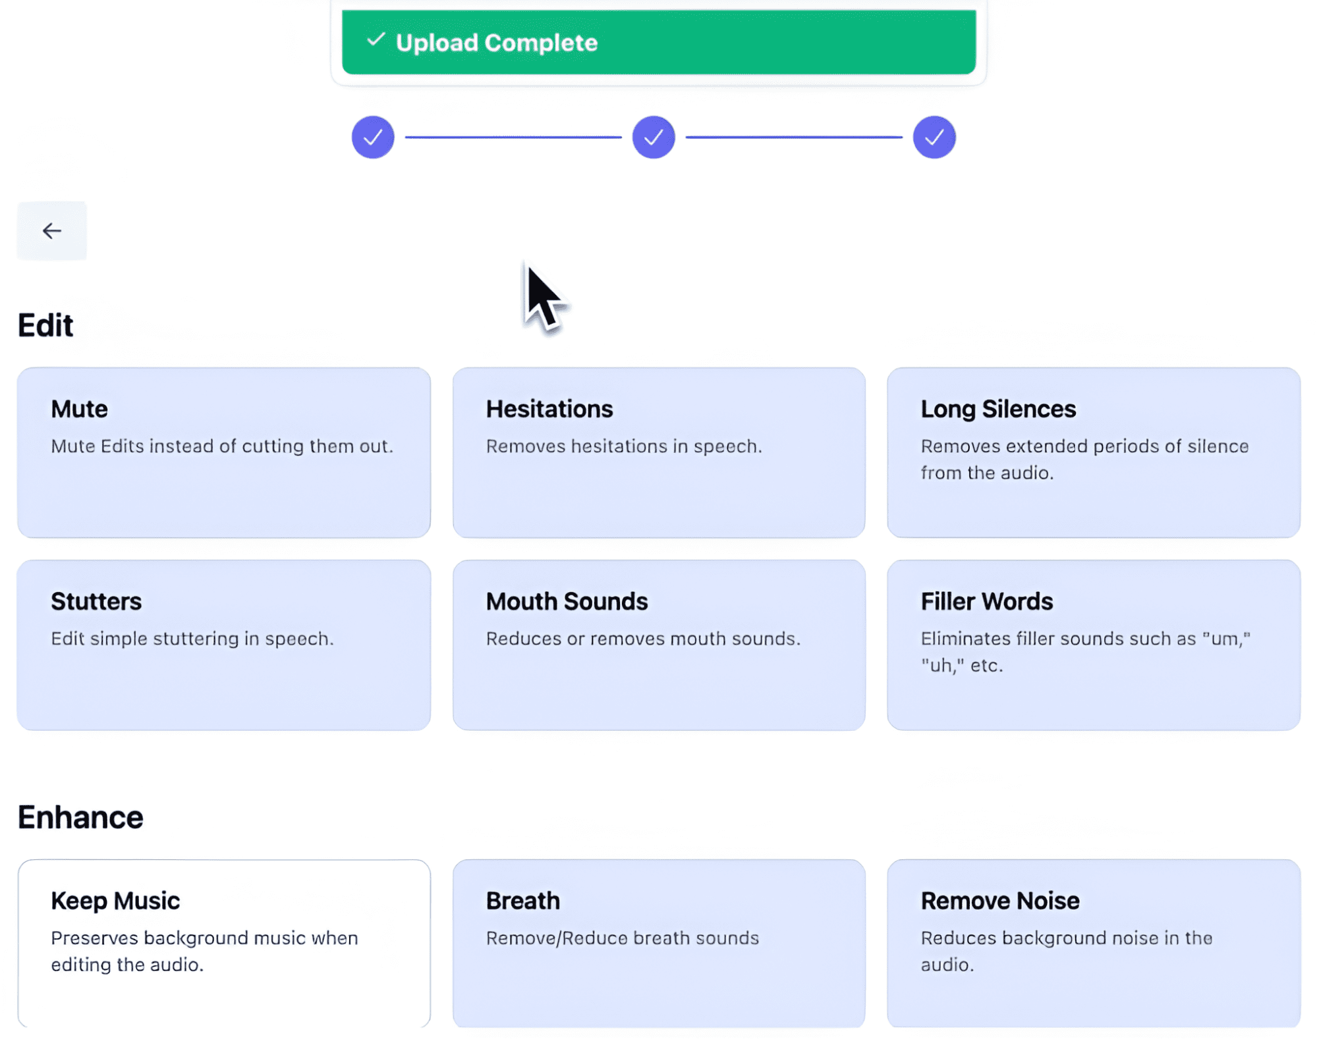Disable the Mouth Sounds option
Image resolution: width=1317 pixels, height=1039 pixels.
coord(658,645)
